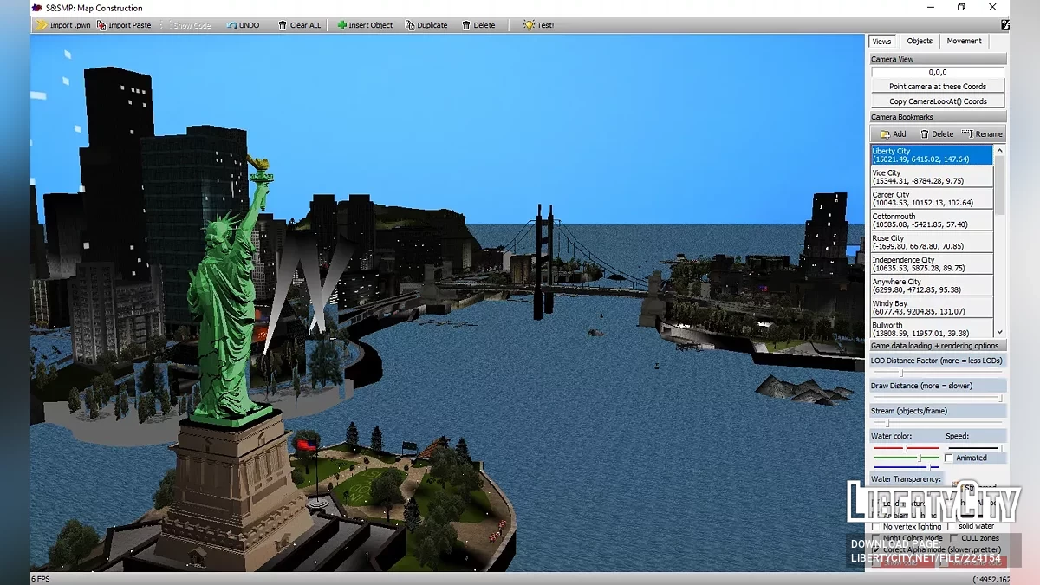Click the Draw Distance slider
1040x585 pixels.
(x=938, y=399)
